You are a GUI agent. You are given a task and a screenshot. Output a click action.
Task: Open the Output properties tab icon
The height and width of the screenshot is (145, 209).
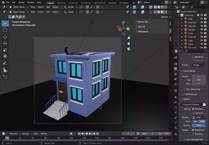176,69
